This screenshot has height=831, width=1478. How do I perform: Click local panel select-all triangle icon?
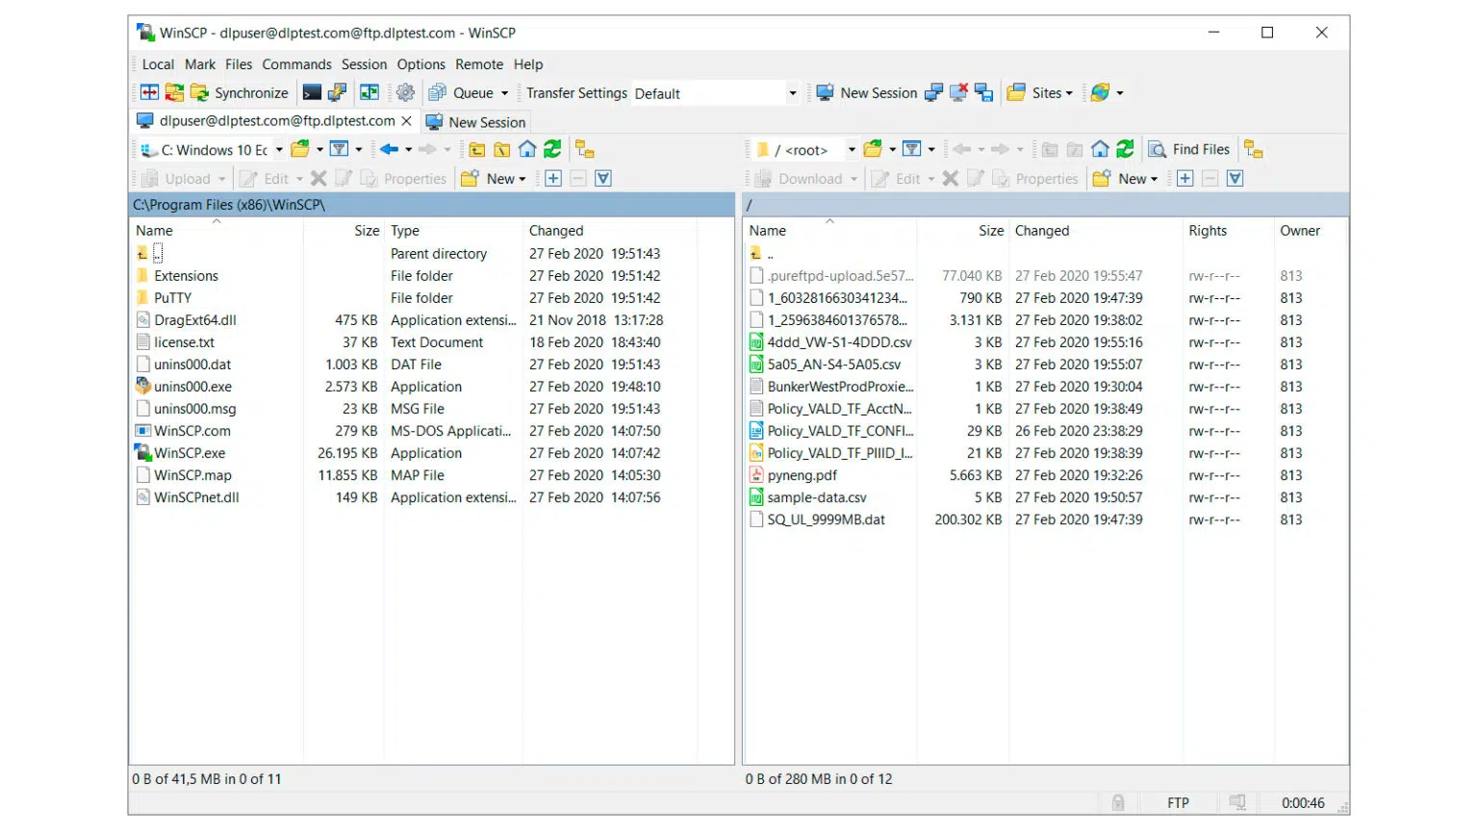pyautogui.click(x=603, y=179)
